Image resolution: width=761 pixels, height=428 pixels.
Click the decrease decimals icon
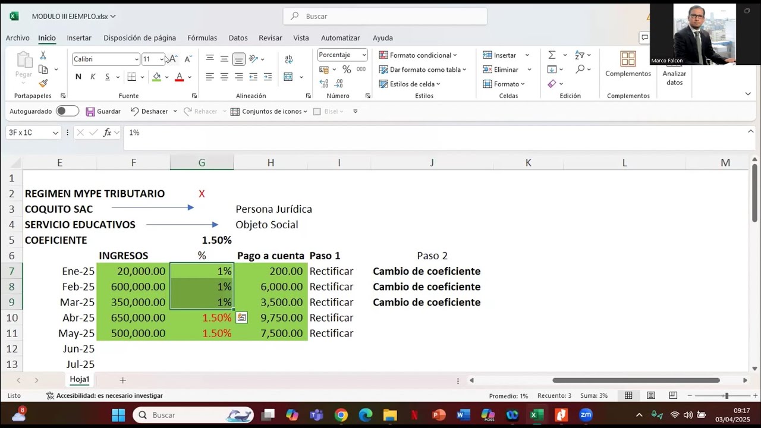tap(340, 83)
